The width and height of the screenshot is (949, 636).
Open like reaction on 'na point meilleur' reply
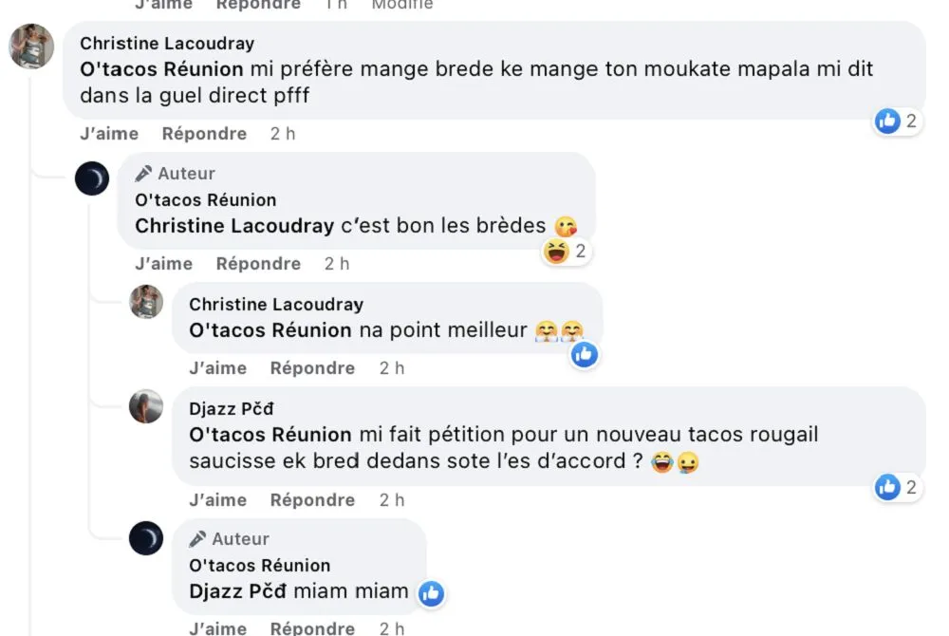(x=584, y=355)
